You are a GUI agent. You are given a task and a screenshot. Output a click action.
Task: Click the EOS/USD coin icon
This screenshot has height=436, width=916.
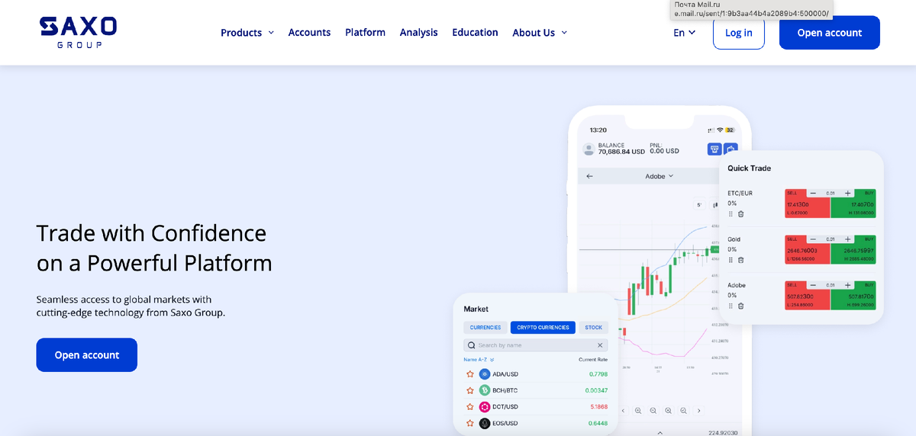(484, 423)
